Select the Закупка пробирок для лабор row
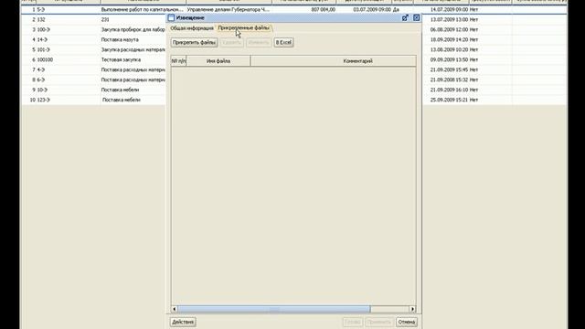This screenshot has width=585, height=329. [133, 29]
